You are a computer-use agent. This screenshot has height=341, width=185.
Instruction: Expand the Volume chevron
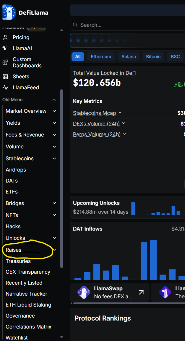54,147
